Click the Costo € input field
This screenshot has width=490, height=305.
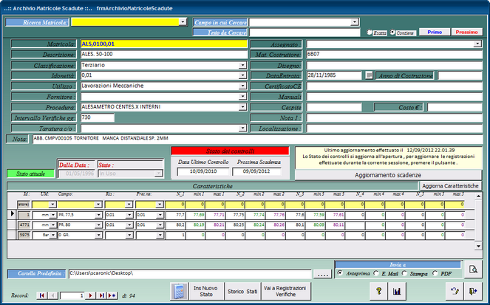click(x=455, y=107)
